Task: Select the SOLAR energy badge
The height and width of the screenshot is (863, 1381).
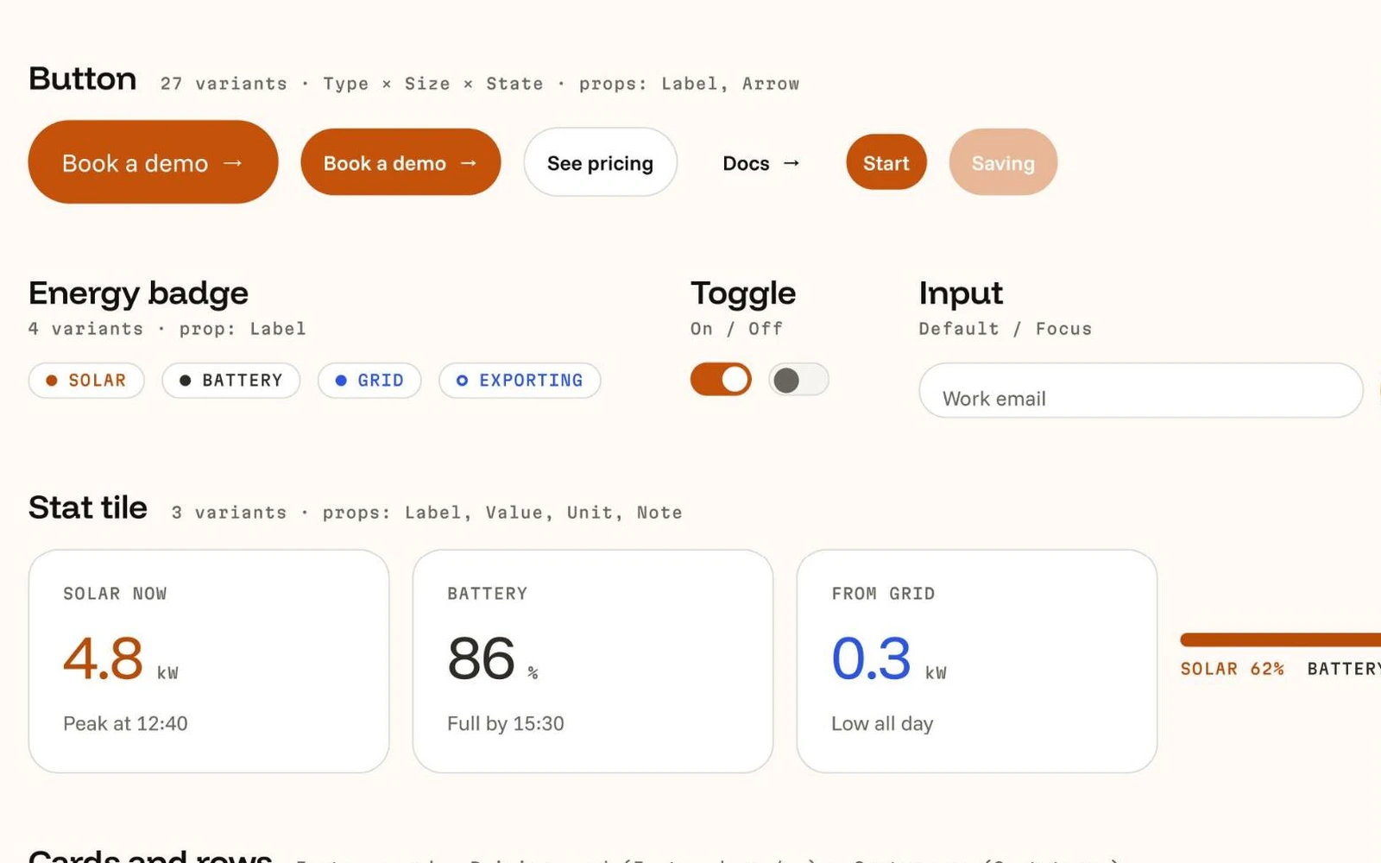Action: tap(86, 381)
